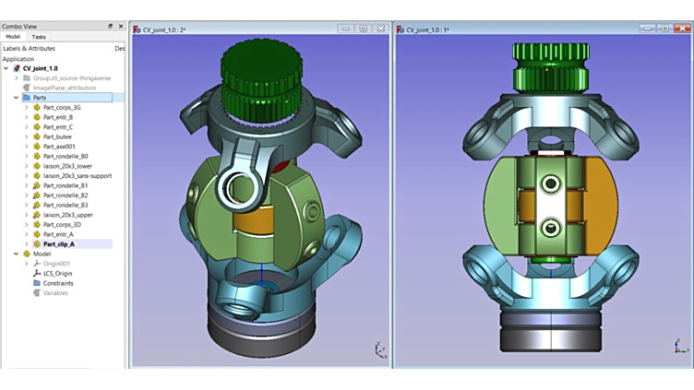Collapse the CV_joint_1.0 document tree root
694x390 pixels.
pyautogui.click(x=6, y=68)
